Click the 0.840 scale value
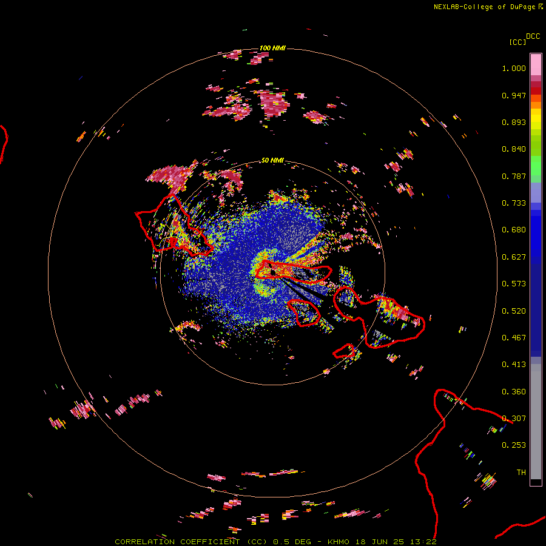The image size is (546, 546). pyautogui.click(x=514, y=149)
